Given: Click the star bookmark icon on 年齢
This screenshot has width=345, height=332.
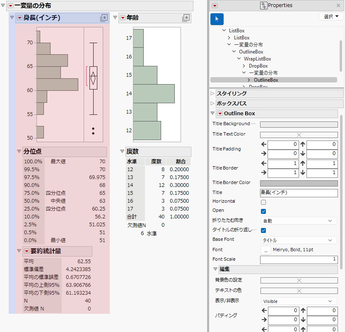Looking at the screenshot, I should [186, 18].
